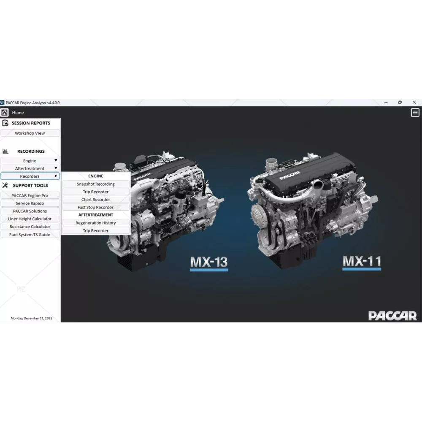Viewport: 422px width, 422px height.
Task: Select Snapshot Recording from the Engine submenu
Action: coord(96,184)
